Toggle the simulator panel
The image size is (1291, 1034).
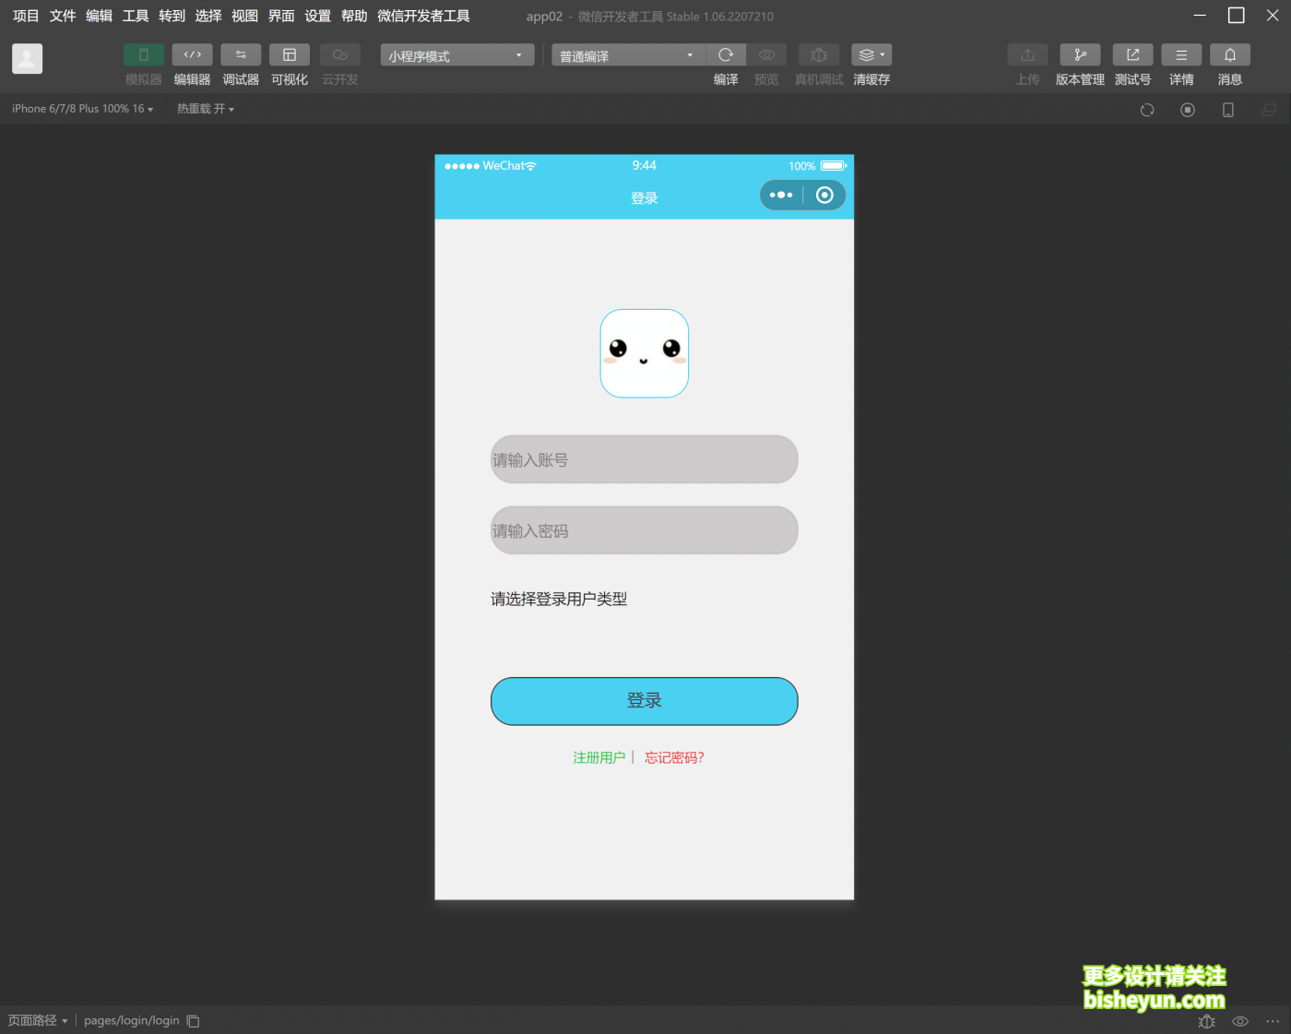click(x=143, y=55)
